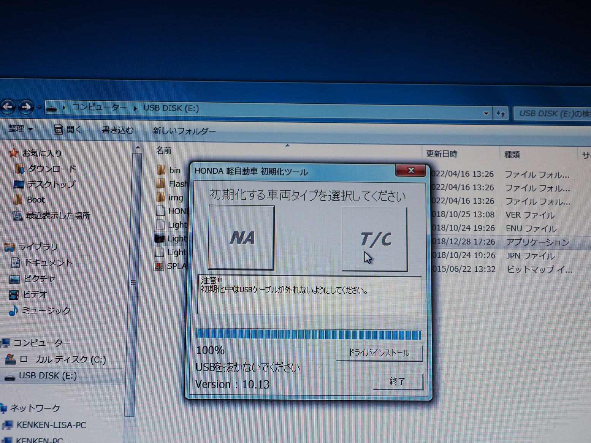
Task: Select the bin folder in the file list
Action: pos(175,170)
